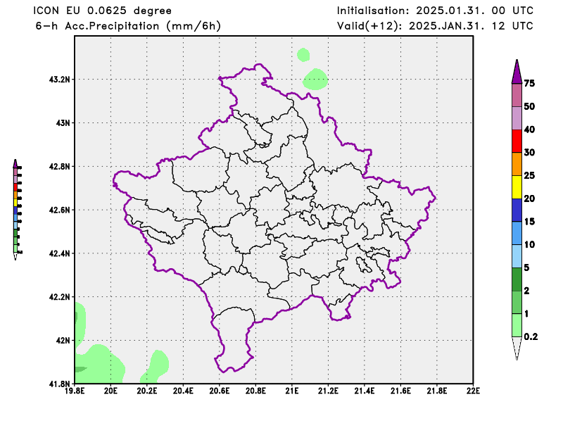Click the legend value '40'
Viewport: 563px width, 435px height.
tap(529, 130)
